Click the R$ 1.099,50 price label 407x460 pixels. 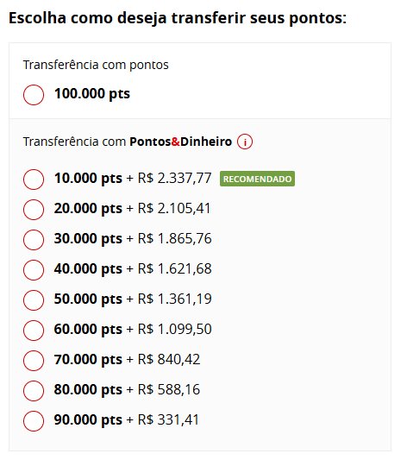coord(174,329)
